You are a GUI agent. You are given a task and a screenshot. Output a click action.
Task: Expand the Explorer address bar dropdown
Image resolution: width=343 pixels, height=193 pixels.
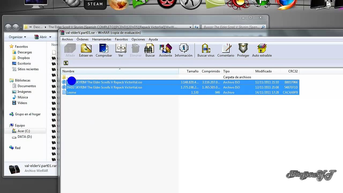pyautogui.click(x=190, y=27)
